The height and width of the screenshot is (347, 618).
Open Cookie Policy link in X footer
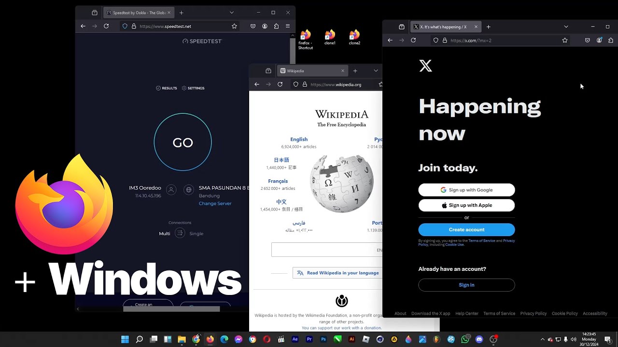coord(564,313)
